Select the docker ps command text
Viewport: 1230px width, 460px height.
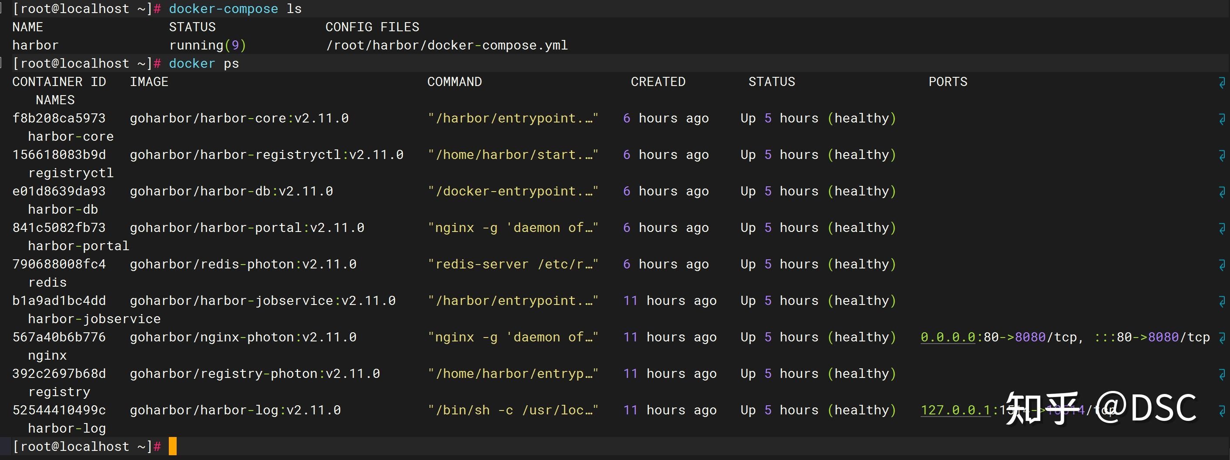tap(205, 63)
